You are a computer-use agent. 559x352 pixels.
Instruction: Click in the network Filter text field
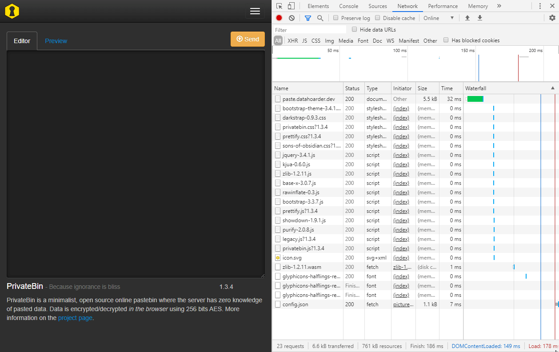[310, 30]
